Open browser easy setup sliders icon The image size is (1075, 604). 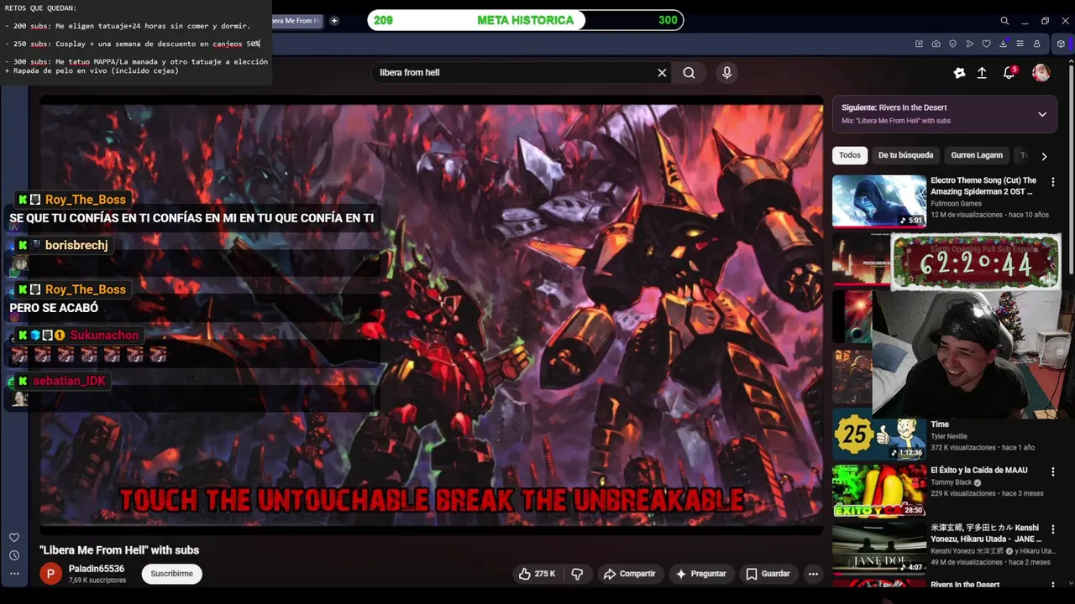[1020, 44]
